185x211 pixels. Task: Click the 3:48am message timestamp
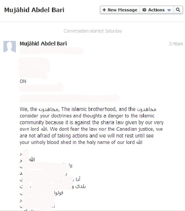(x=176, y=44)
